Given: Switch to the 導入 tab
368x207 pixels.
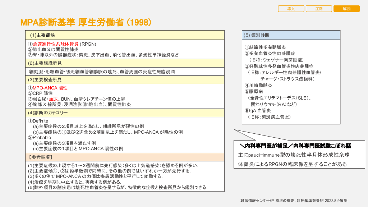Looking at the screenshot, I should coord(291,9).
